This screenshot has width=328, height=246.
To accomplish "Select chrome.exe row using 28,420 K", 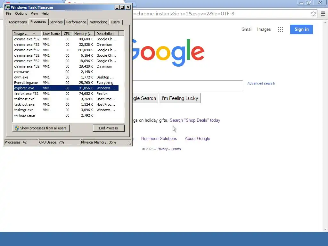I will click(66, 66).
